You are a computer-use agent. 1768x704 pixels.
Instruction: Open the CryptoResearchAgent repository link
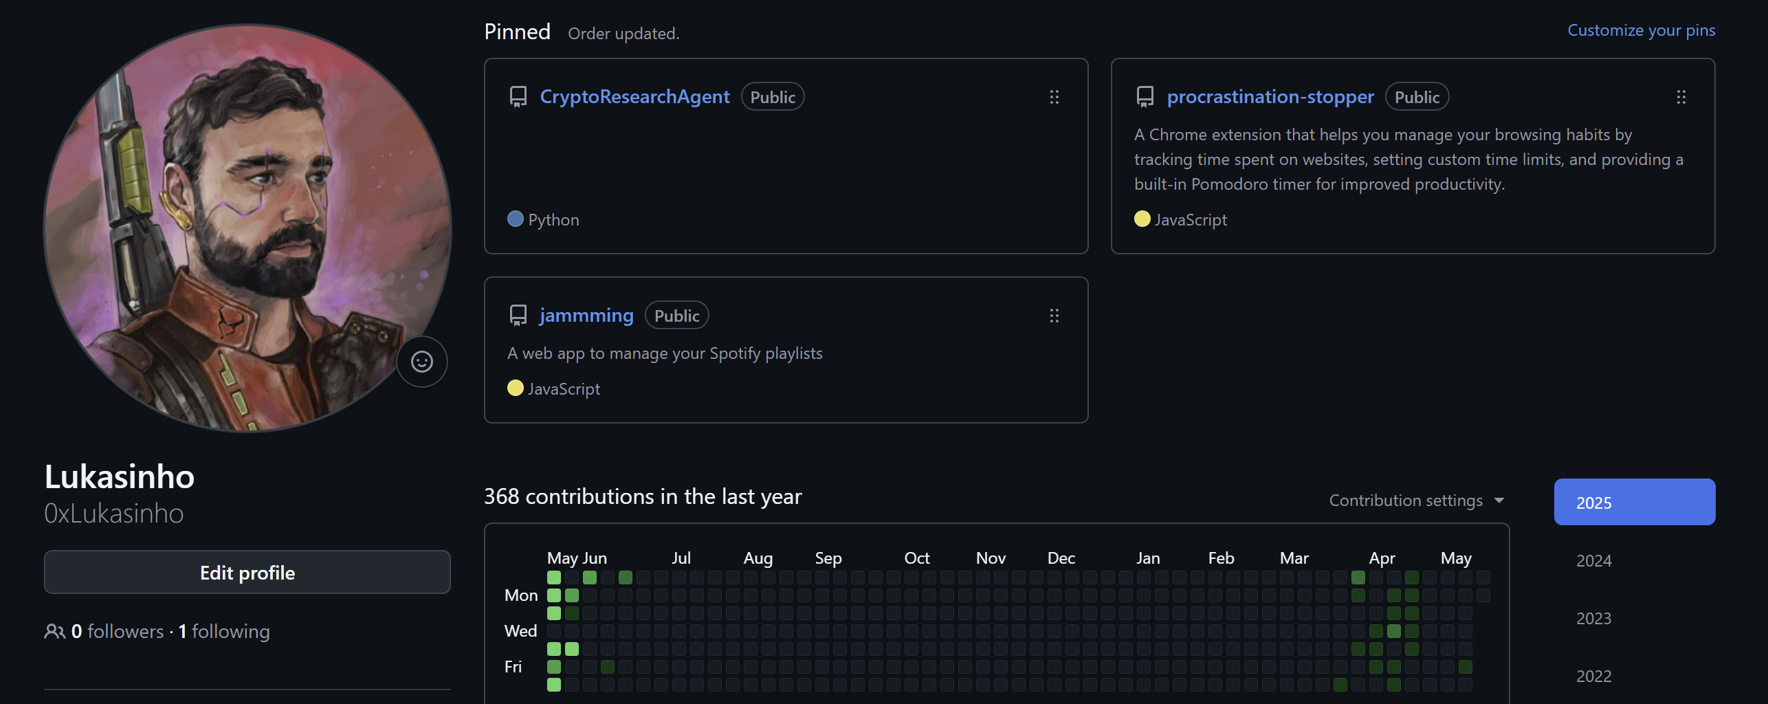(x=634, y=97)
